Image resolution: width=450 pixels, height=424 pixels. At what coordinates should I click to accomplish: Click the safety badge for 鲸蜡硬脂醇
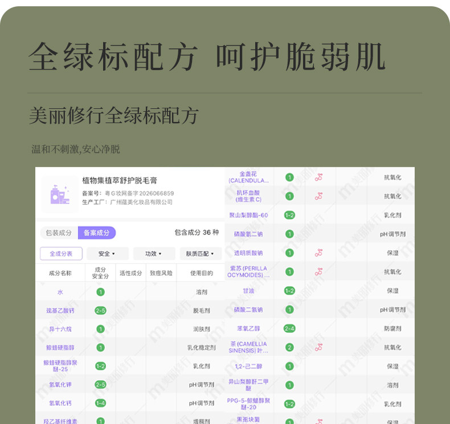point(100,348)
